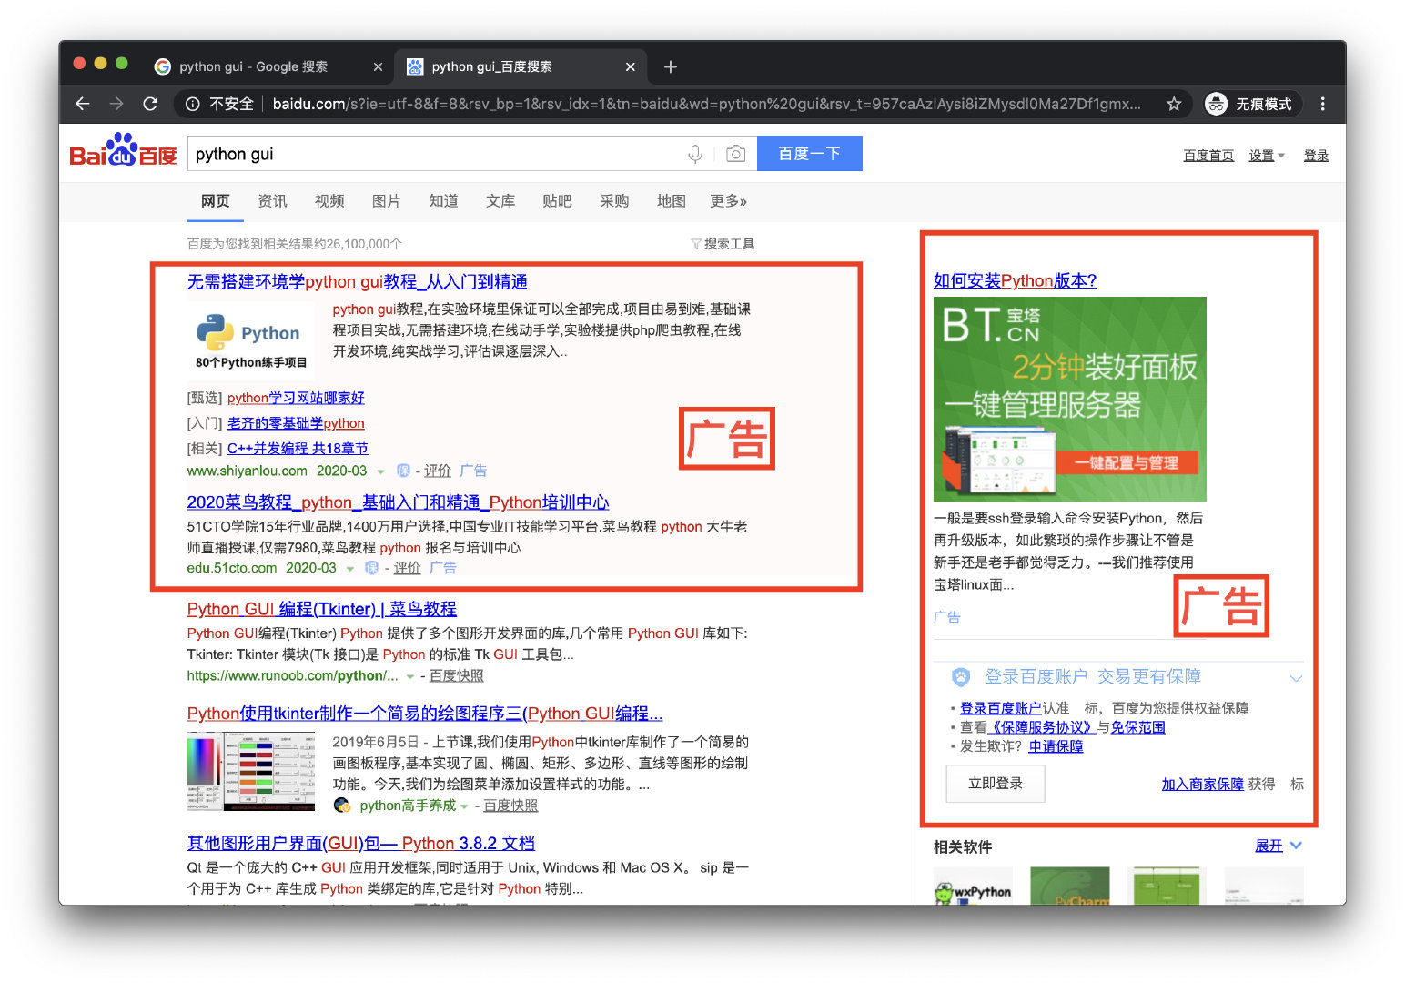Open the 搜索工具 filter
This screenshot has width=1405, height=983.
tap(723, 244)
